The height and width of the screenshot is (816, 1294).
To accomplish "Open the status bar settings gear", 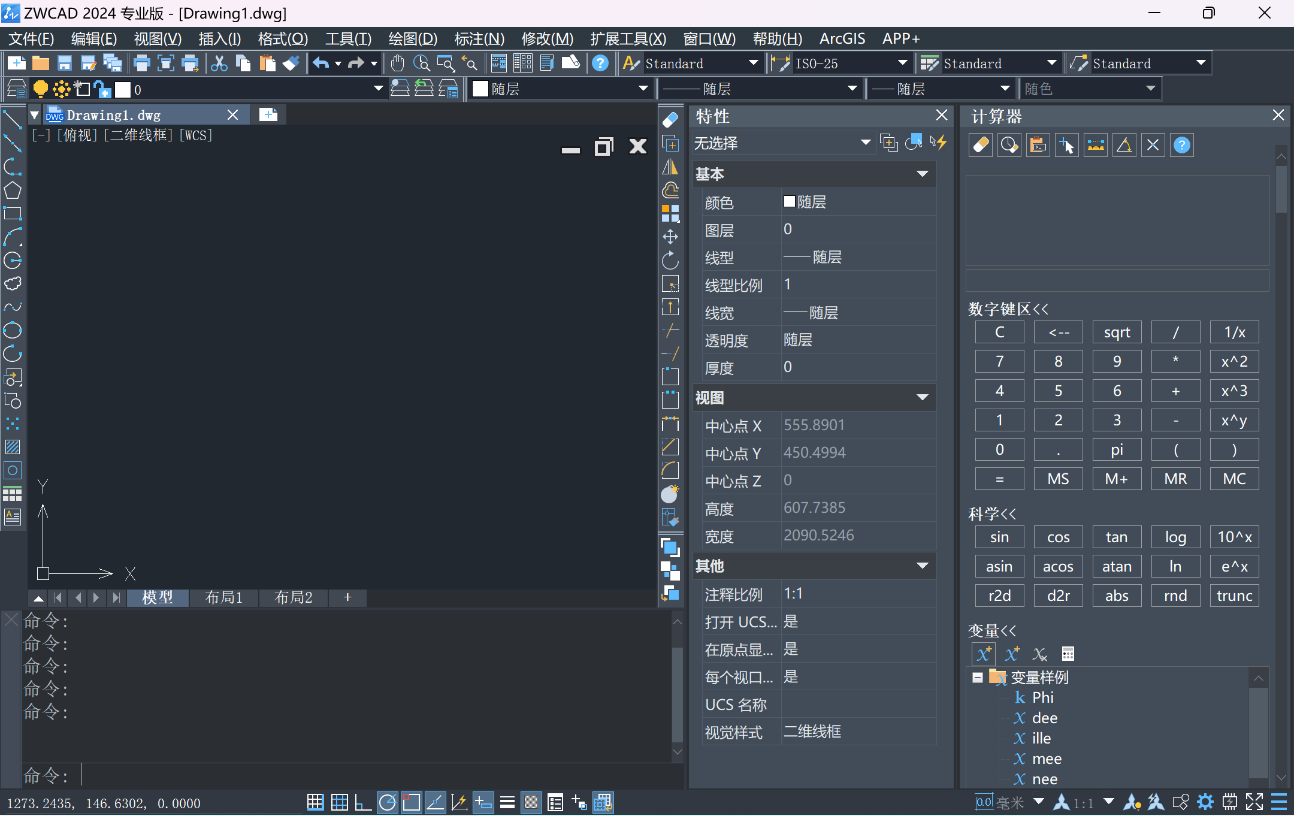I will click(x=1205, y=802).
